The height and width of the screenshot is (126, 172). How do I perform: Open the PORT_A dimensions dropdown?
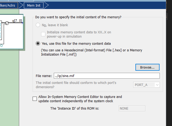coord(147,85)
